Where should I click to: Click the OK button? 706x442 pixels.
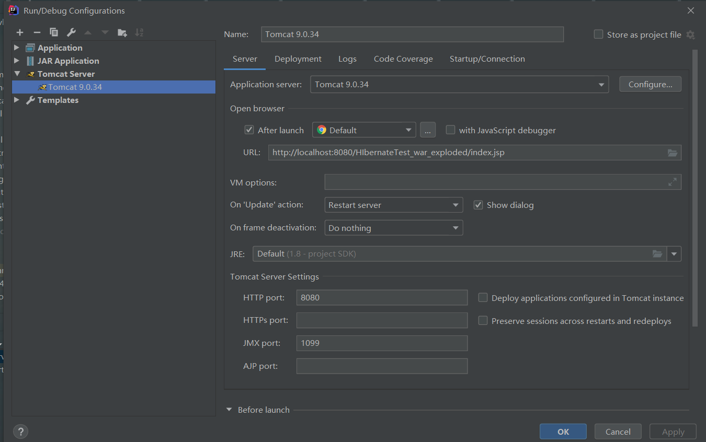[563, 432]
